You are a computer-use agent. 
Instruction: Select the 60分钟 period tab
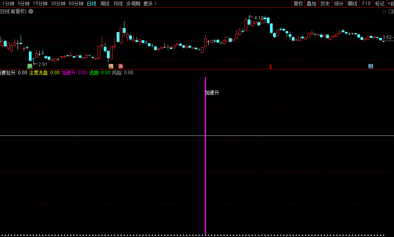tap(76, 4)
